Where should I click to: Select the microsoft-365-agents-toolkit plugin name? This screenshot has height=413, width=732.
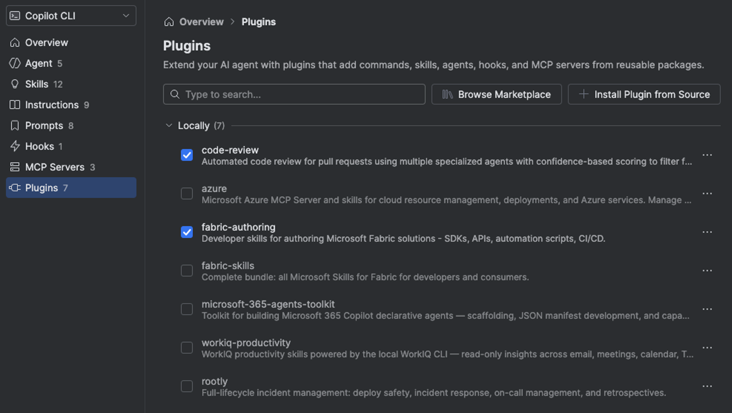pos(268,304)
